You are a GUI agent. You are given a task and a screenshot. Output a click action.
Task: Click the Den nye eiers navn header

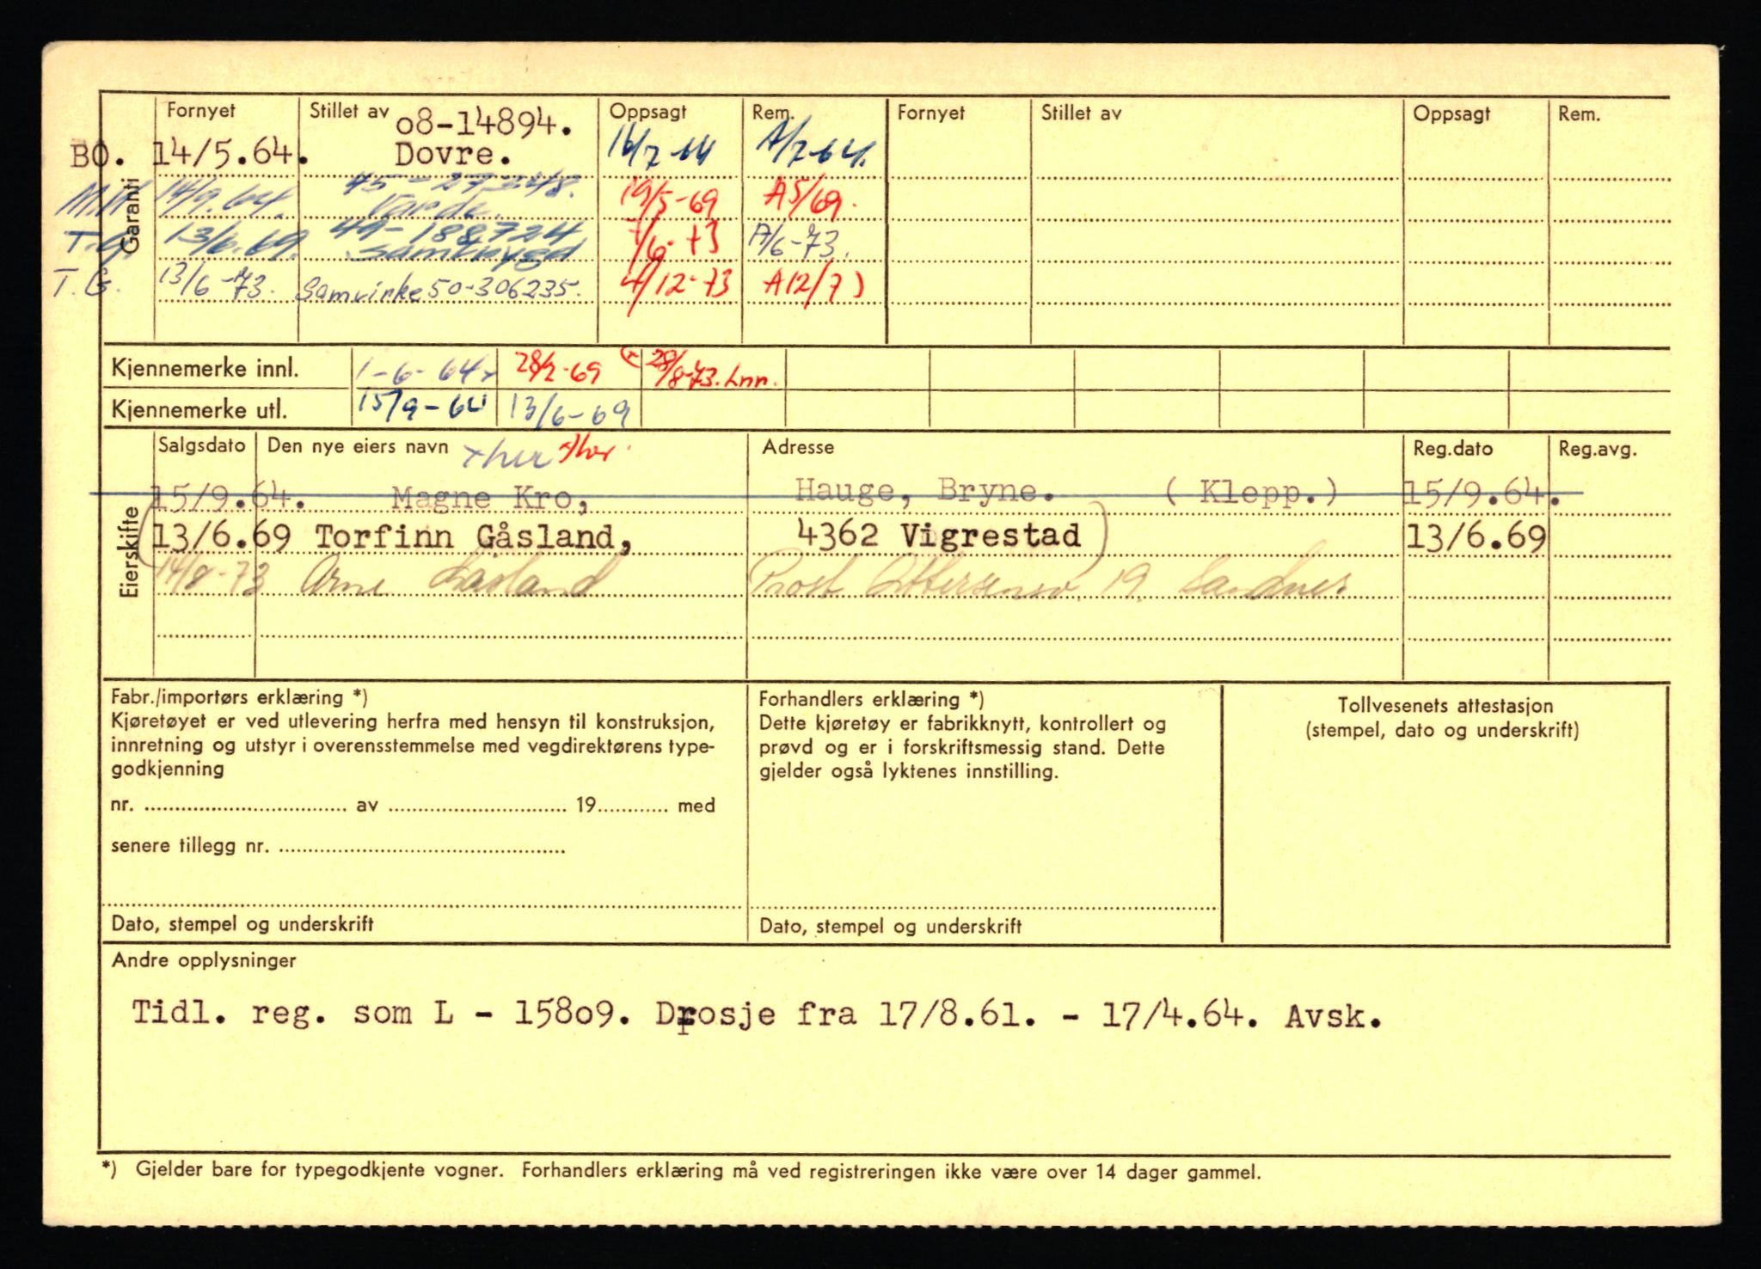358,447
